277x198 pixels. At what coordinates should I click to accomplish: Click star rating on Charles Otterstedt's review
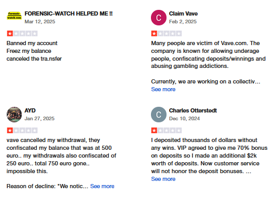167,131
